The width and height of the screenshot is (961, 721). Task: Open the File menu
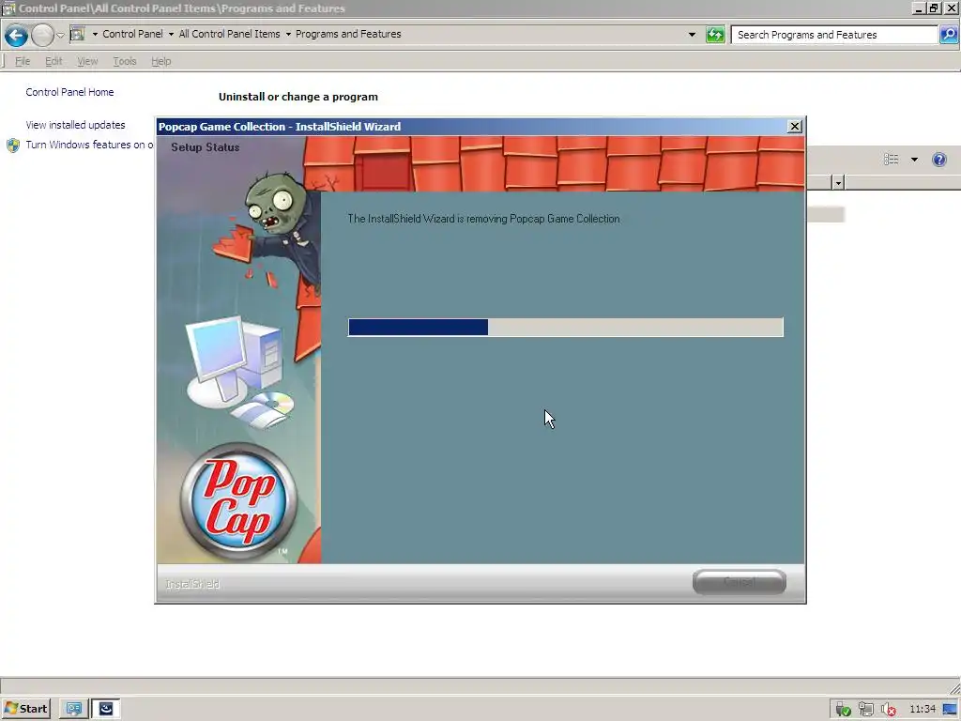click(x=23, y=61)
